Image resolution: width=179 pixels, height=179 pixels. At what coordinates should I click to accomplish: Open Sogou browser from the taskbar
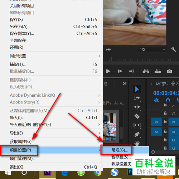(x=115, y=172)
